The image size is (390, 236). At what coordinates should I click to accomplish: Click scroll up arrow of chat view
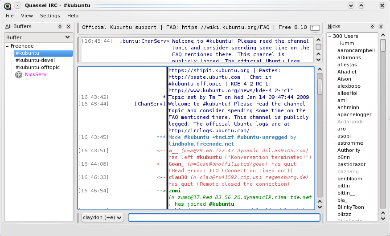[x=320, y=69]
